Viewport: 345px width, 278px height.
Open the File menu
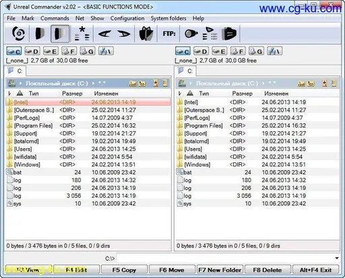click(x=11, y=18)
